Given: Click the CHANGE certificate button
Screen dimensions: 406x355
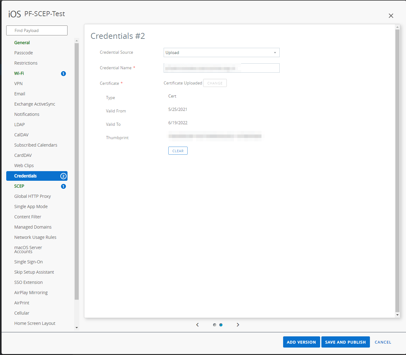Looking at the screenshot, I should click(x=215, y=83).
